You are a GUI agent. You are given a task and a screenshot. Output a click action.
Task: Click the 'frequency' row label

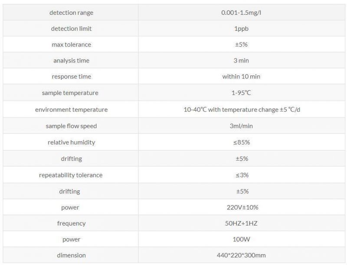tap(71, 223)
